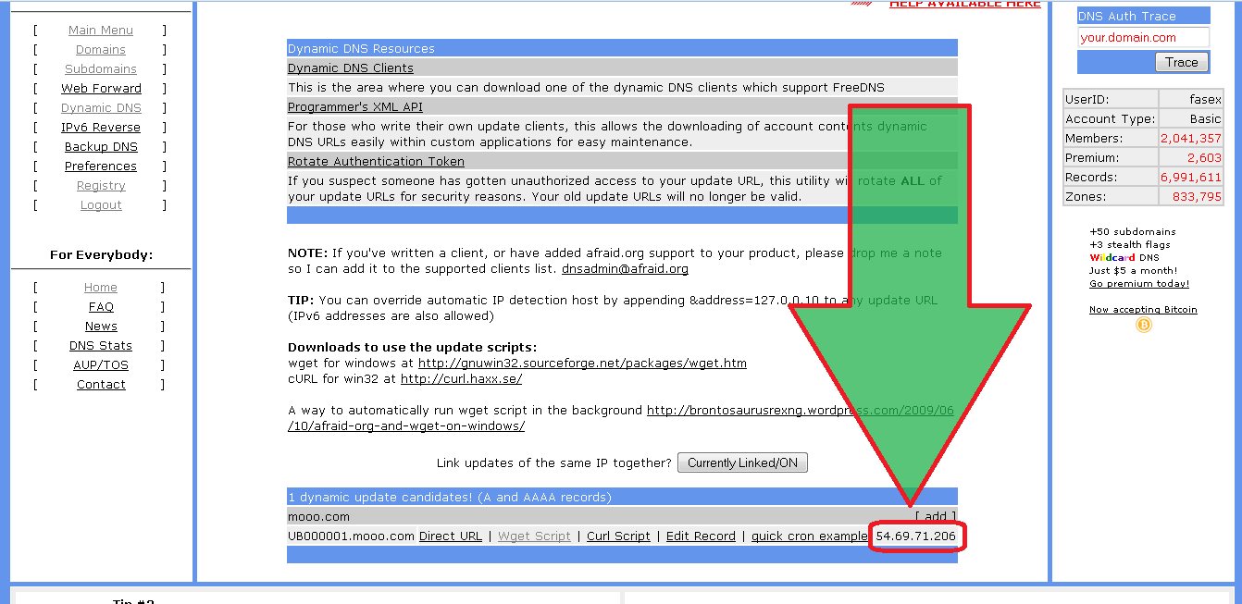Open the Main Menu link
Viewport: 1242px width, 604px height.
101,31
